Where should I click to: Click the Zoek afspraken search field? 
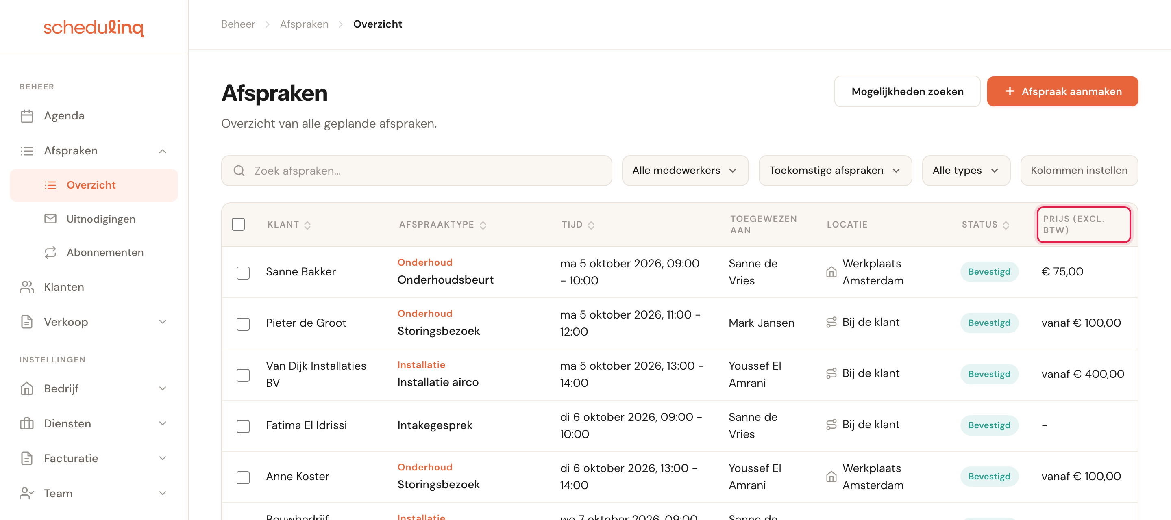coord(416,171)
